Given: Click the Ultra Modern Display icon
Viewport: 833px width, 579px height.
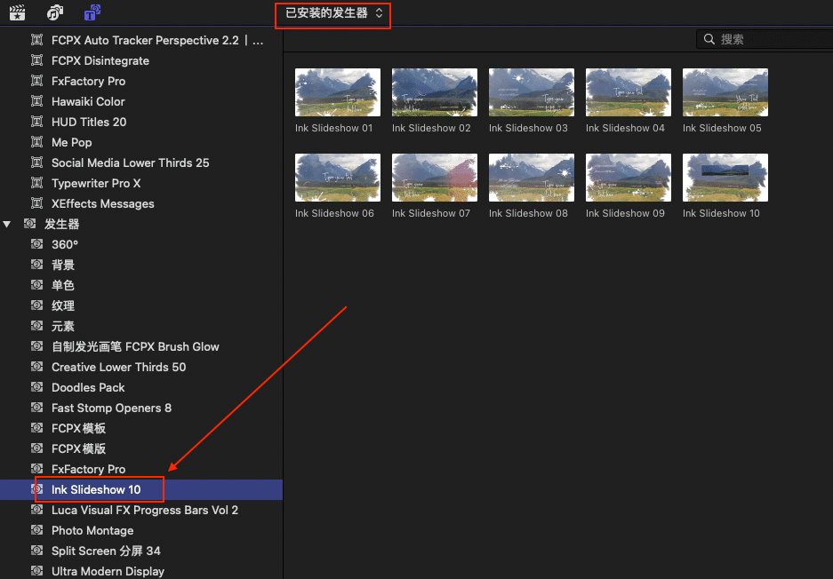Looking at the screenshot, I should (x=36, y=571).
